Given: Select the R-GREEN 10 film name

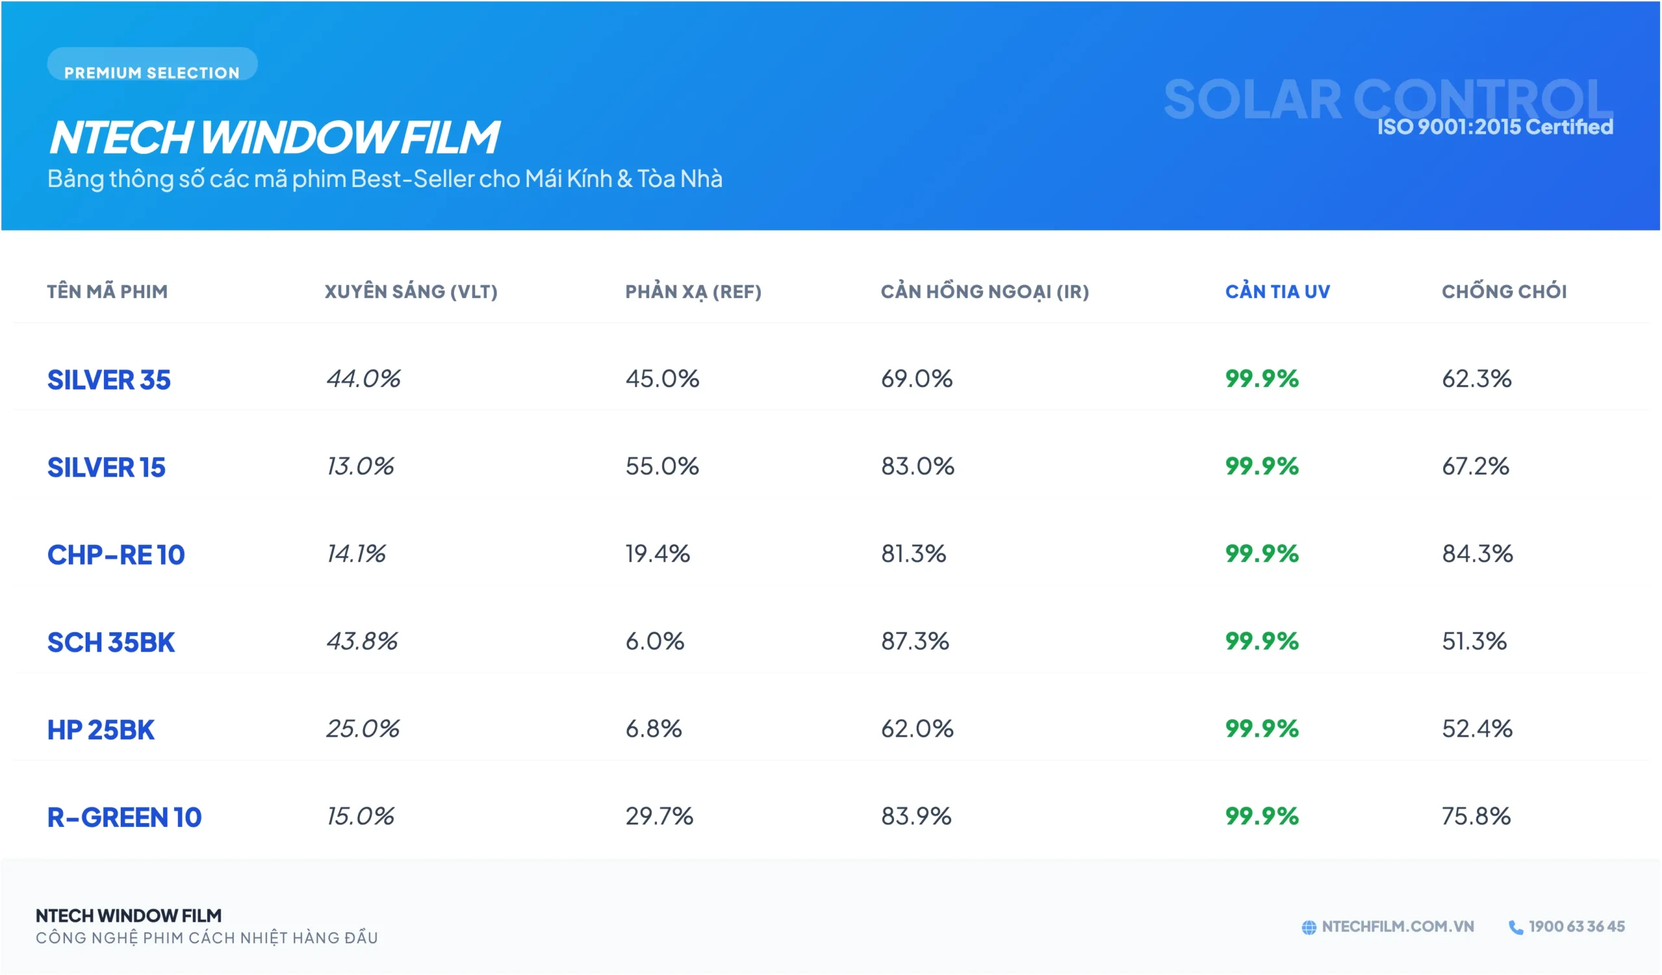Looking at the screenshot, I should [x=124, y=817].
